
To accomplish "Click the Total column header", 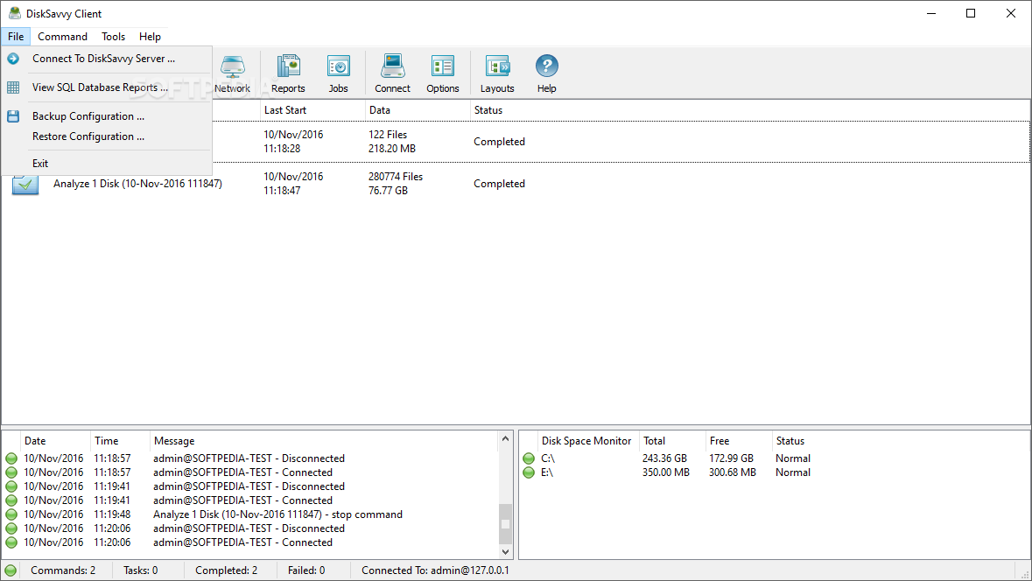I will (672, 441).
